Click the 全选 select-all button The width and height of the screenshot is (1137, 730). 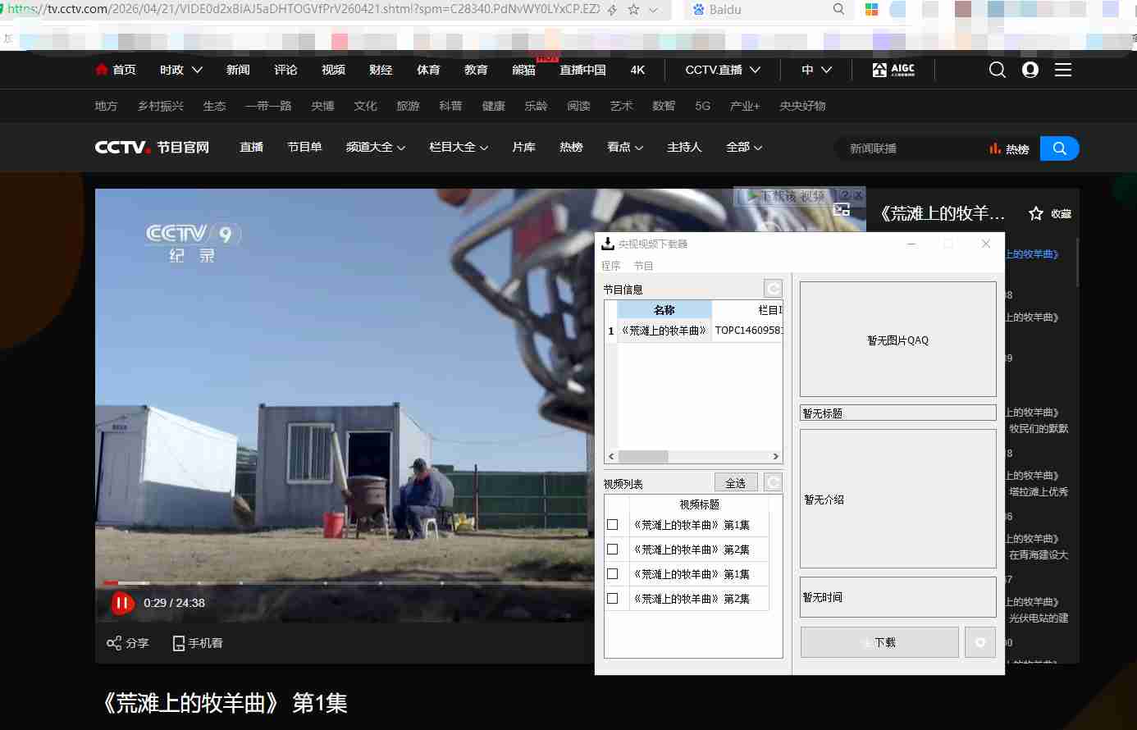pos(736,482)
